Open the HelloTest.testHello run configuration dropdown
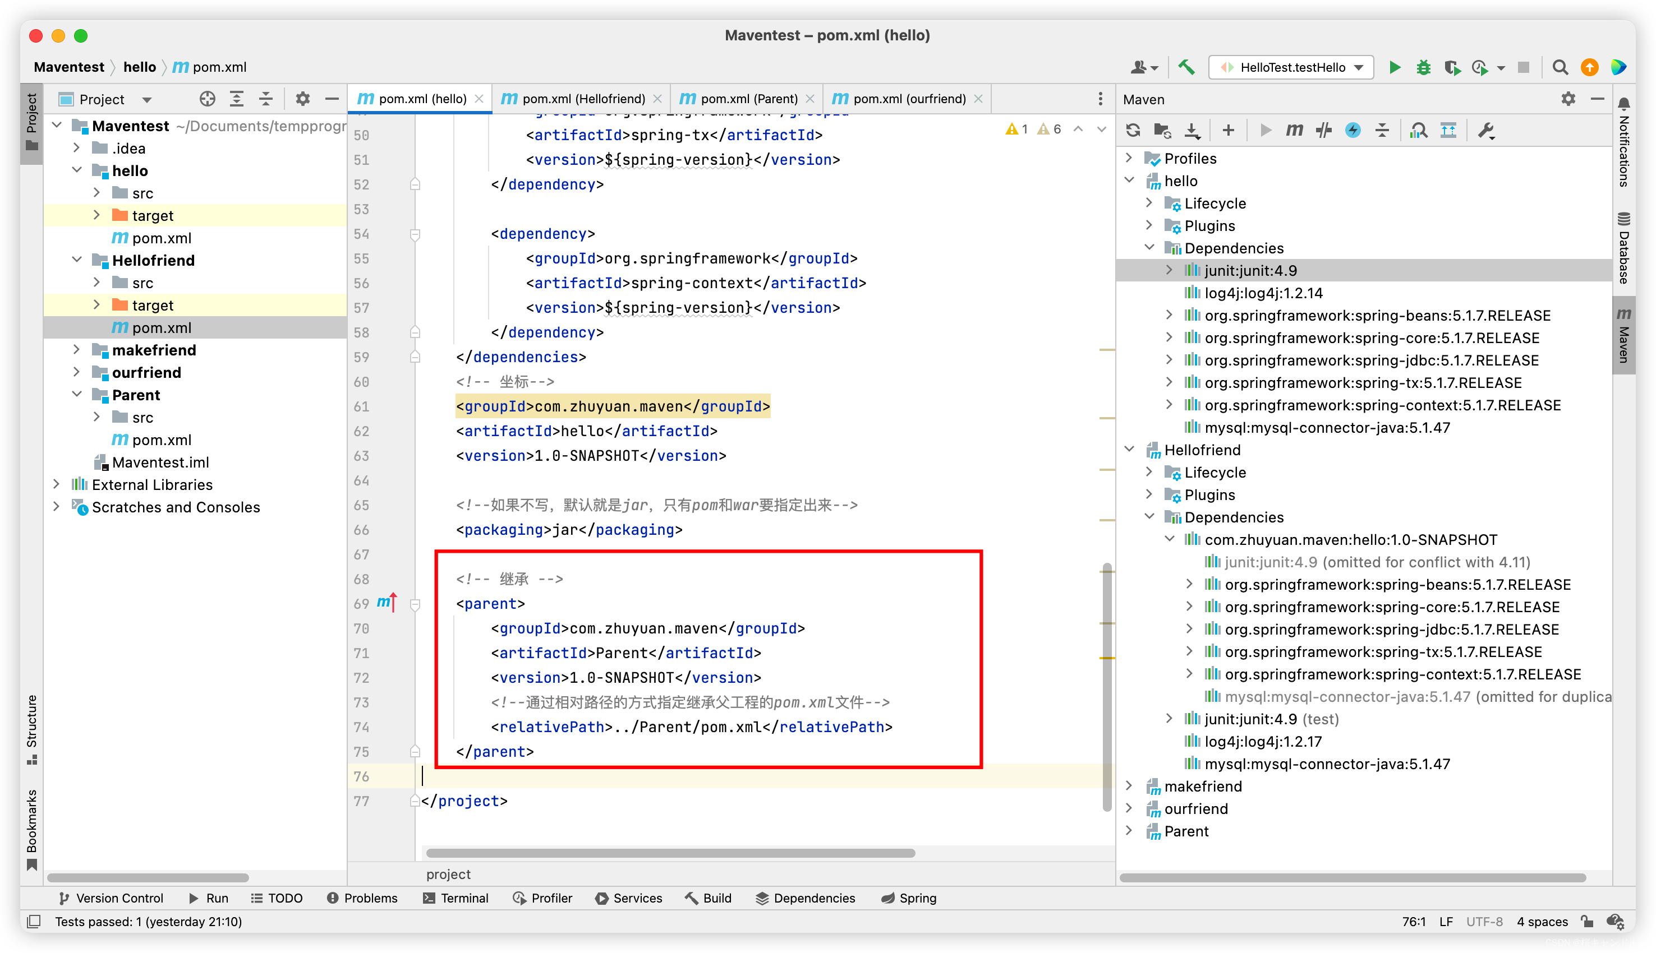Image resolution: width=1656 pixels, height=953 pixels. pos(1291,67)
